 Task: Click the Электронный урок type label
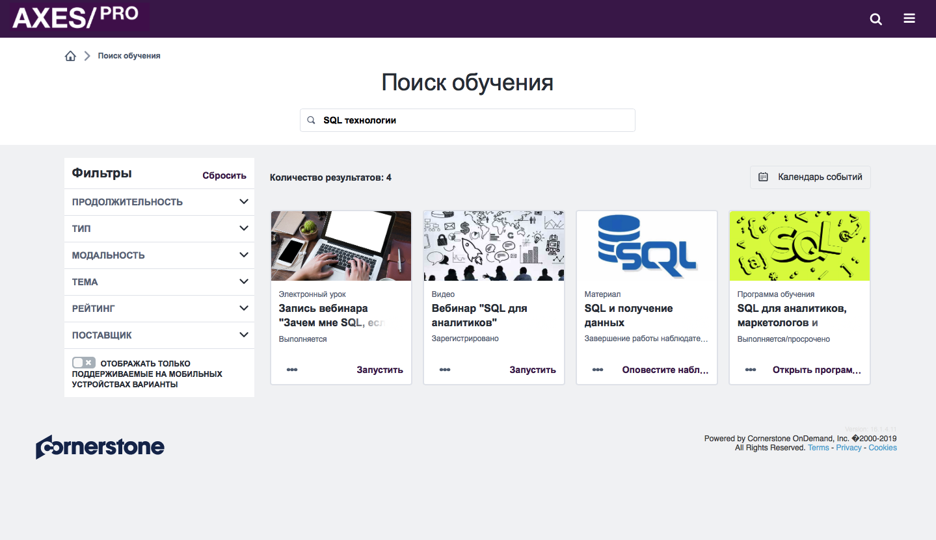pos(312,294)
